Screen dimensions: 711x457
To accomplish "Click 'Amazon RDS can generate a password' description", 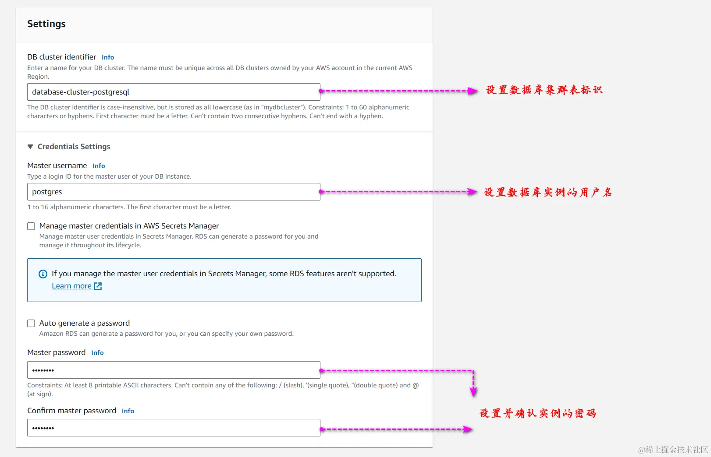I will [167, 334].
